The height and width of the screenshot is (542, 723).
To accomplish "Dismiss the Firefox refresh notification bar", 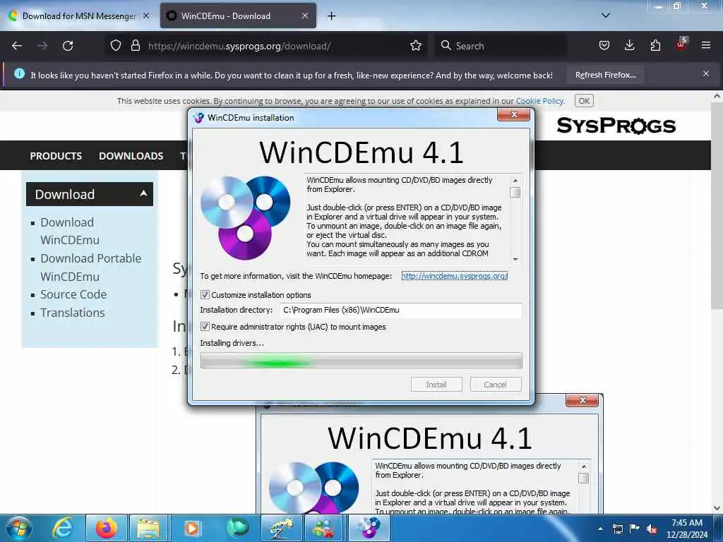I will pos(706,73).
